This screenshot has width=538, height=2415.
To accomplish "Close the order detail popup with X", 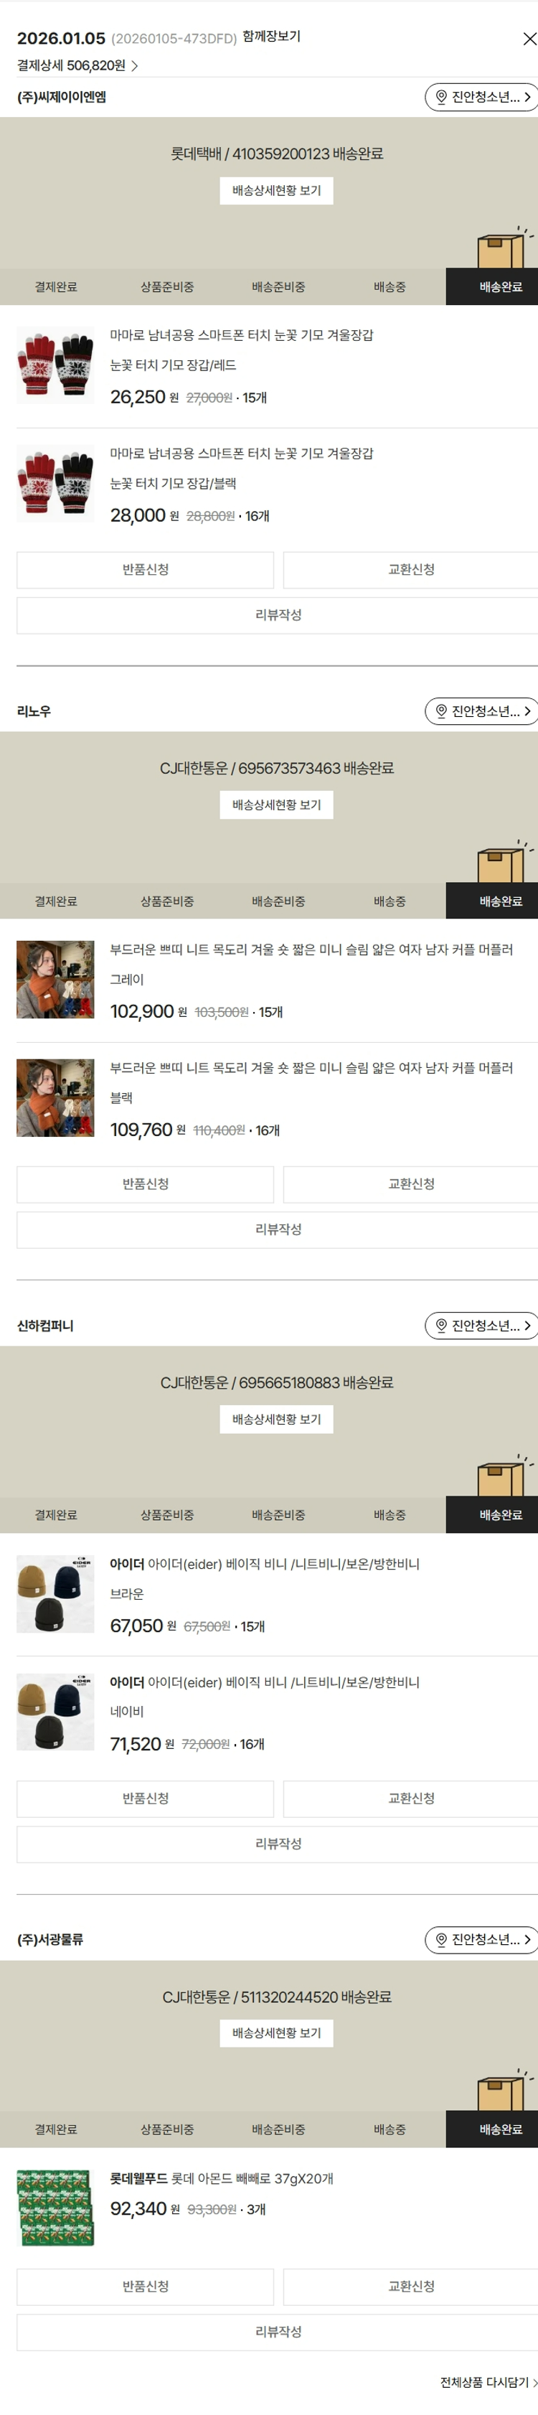I will 529,39.
